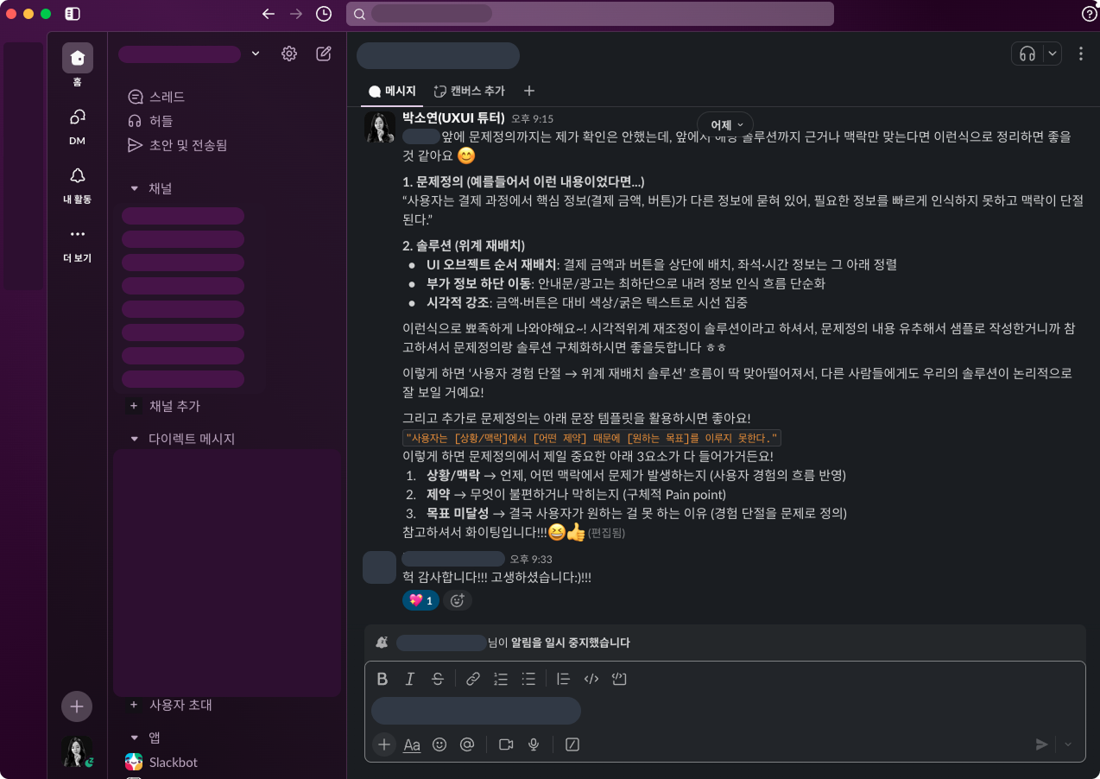
Task: Open conversation kebab menu
Action: pos(1081,54)
